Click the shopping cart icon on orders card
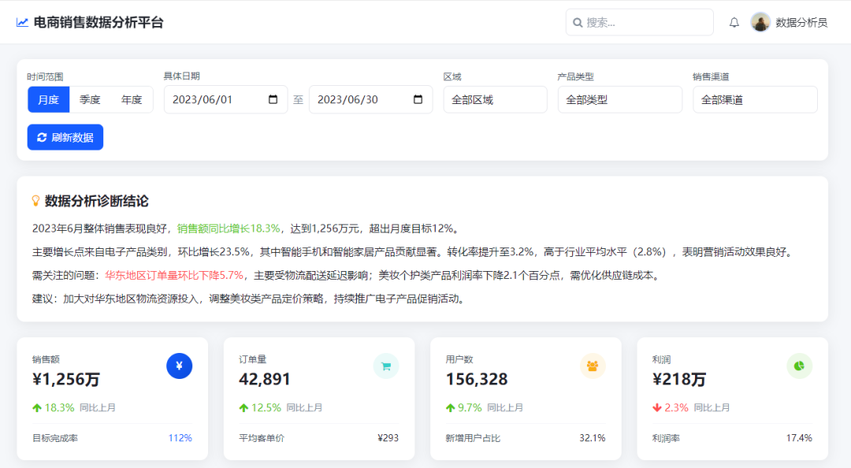Viewport: 851px width, 468px height. (x=386, y=366)
